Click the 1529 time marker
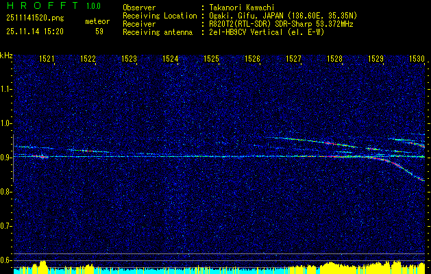431x274 pixels. click(375, 58)
